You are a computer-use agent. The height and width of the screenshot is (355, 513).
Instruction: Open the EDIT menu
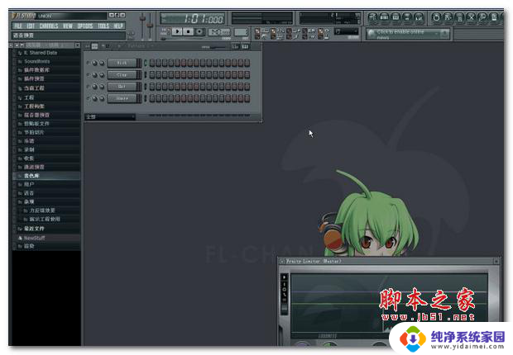coord(31,26)
